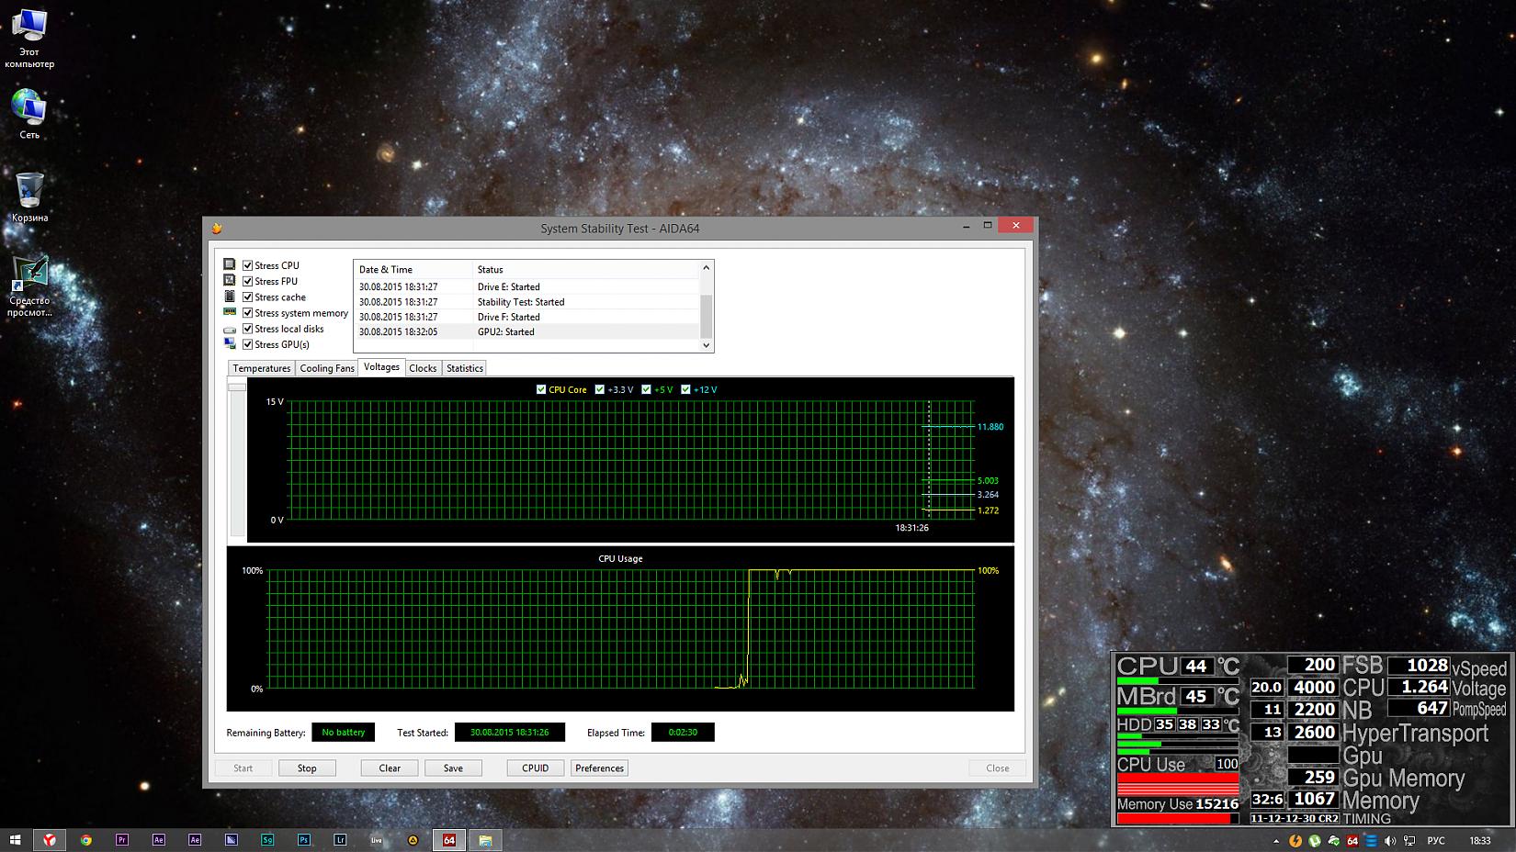Open File Explorer from the taskbar
Screen dimensions: 1516x852
click(485, 840)
